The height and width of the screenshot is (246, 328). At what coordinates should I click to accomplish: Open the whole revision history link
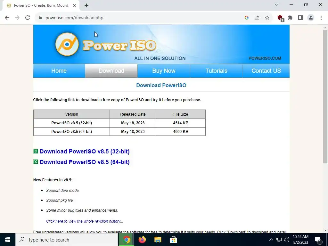85,221
